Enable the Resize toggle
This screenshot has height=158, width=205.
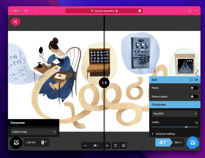coord(194,88)
